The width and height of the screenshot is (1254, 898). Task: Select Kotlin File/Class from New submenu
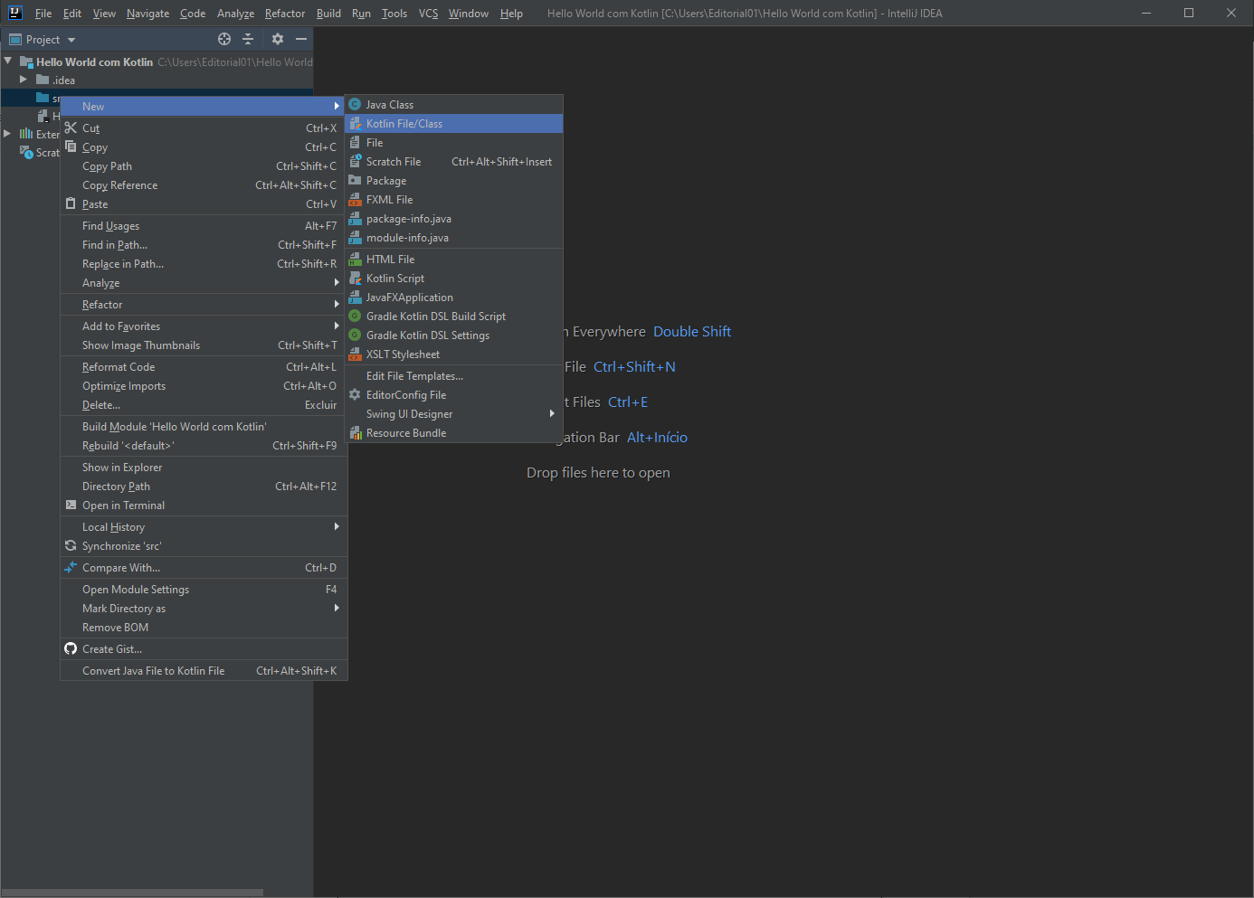pyautogui.click(x=404, y=124)
